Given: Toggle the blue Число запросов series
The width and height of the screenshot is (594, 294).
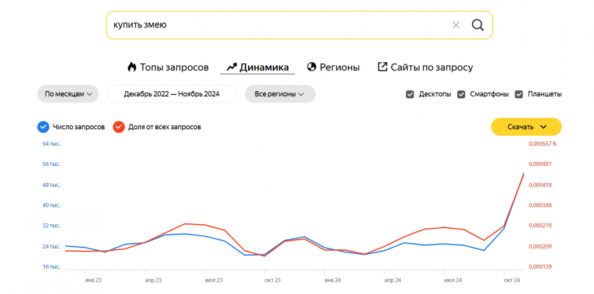Looking at the screenshot, I should click(43, 127).
